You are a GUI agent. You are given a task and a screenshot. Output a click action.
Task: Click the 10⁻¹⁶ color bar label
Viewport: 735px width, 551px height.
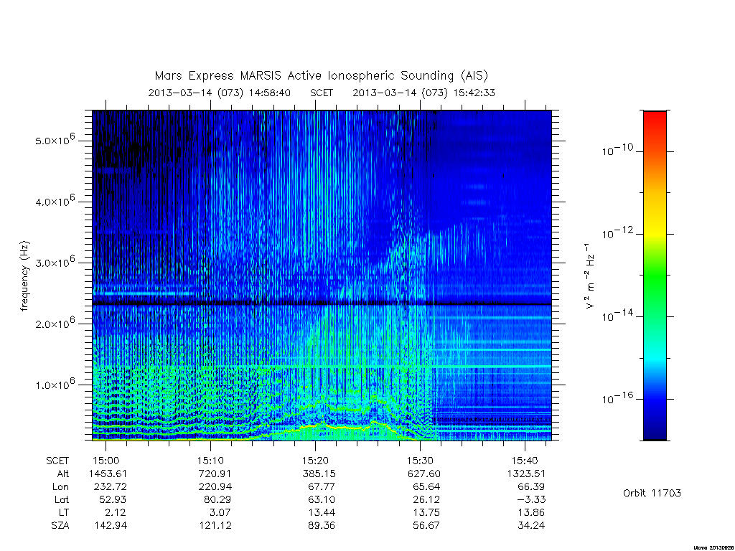coord(617,397)
